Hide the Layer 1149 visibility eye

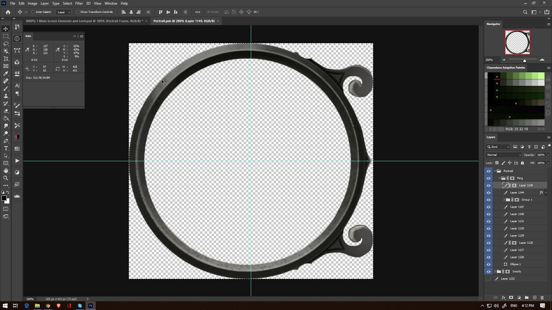489,185
